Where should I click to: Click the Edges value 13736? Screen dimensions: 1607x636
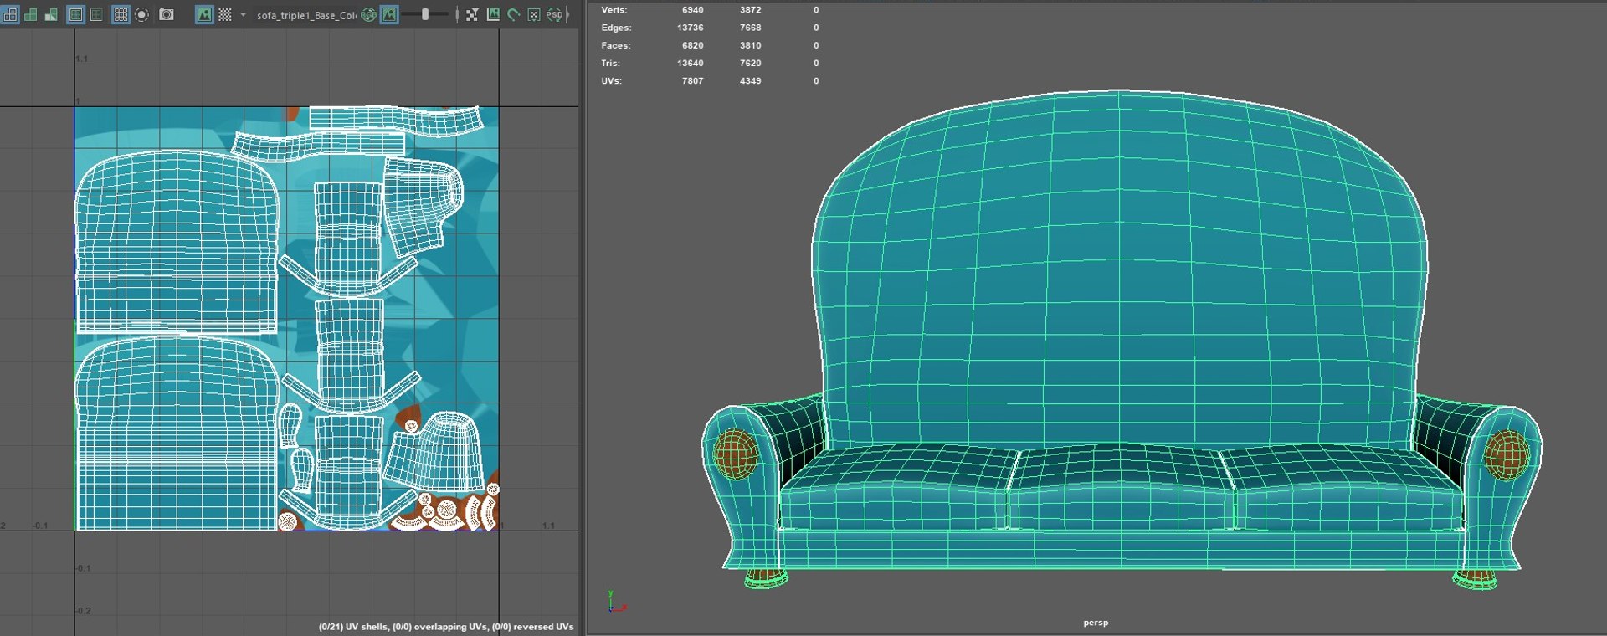[x=691, y=28]
